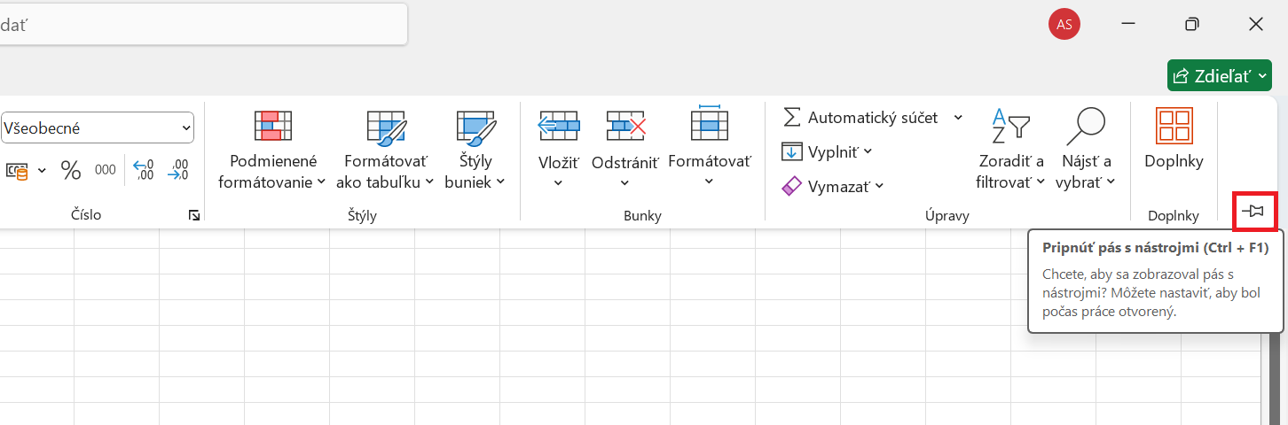
Task: Apply comma style (000) format
Action: coord(106,170)
